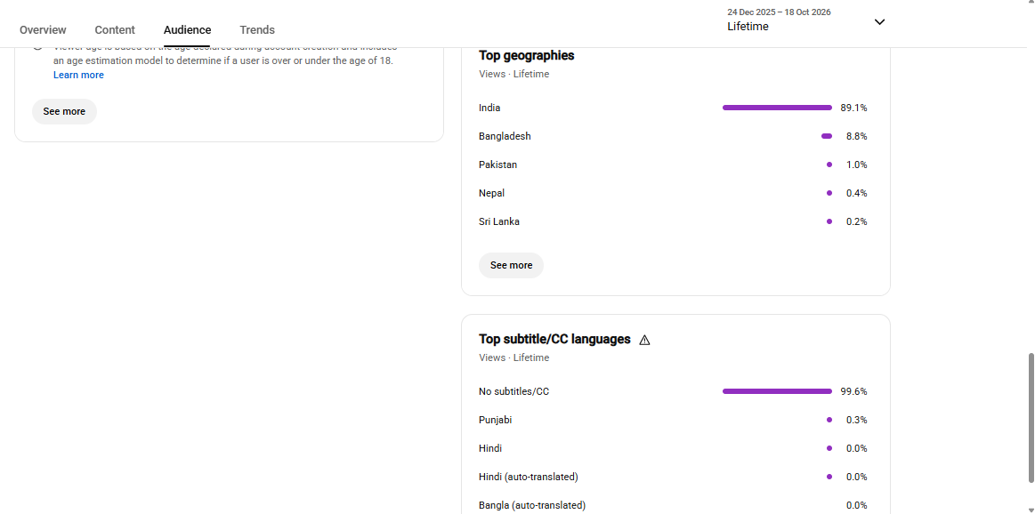The height and width of the screenshot is (514, 1035).
Task: Click the No subtitles/CC views bar
Action: pos(777,391)
